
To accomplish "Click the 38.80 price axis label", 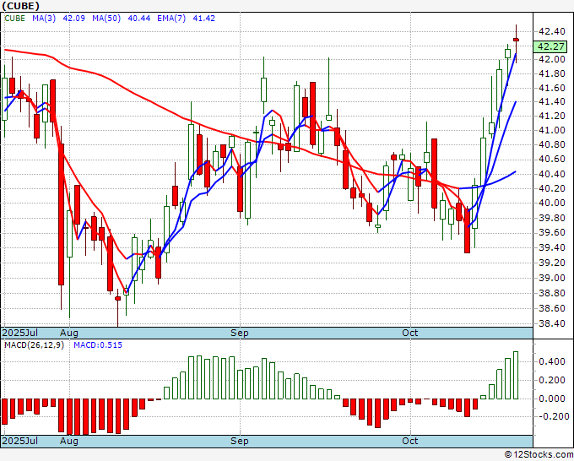I will pos(552,293).
